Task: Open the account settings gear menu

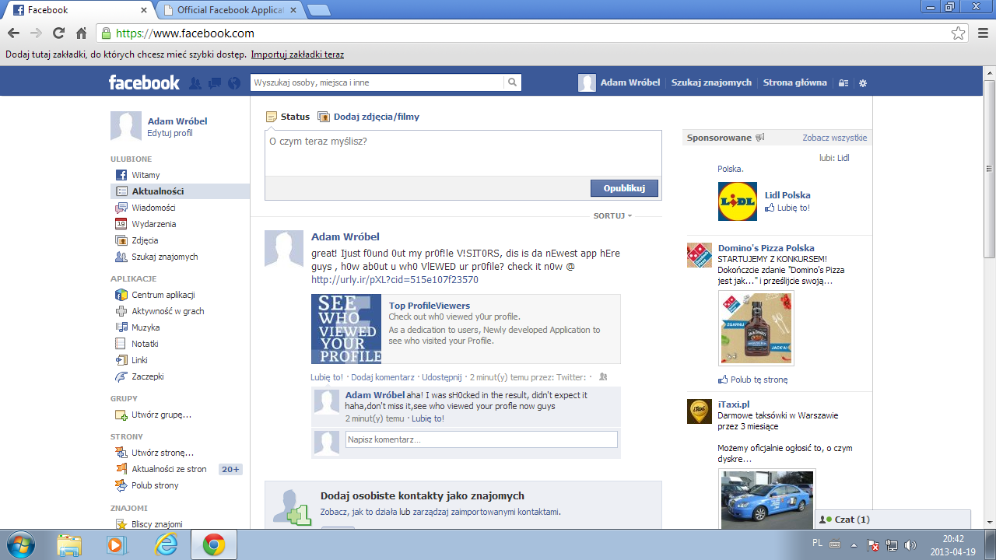Action: coord(862,83)
